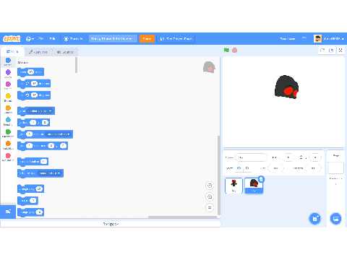The width and height of the screenshot is (347, 260).
Task: Switch to the Sounds tab
Action: [65, 52]
